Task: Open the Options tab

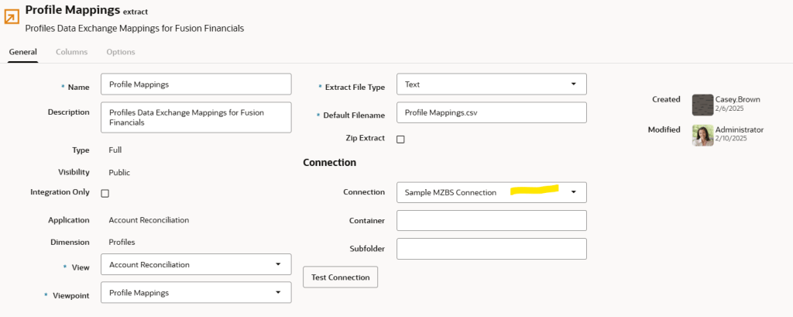Action: 121,52
